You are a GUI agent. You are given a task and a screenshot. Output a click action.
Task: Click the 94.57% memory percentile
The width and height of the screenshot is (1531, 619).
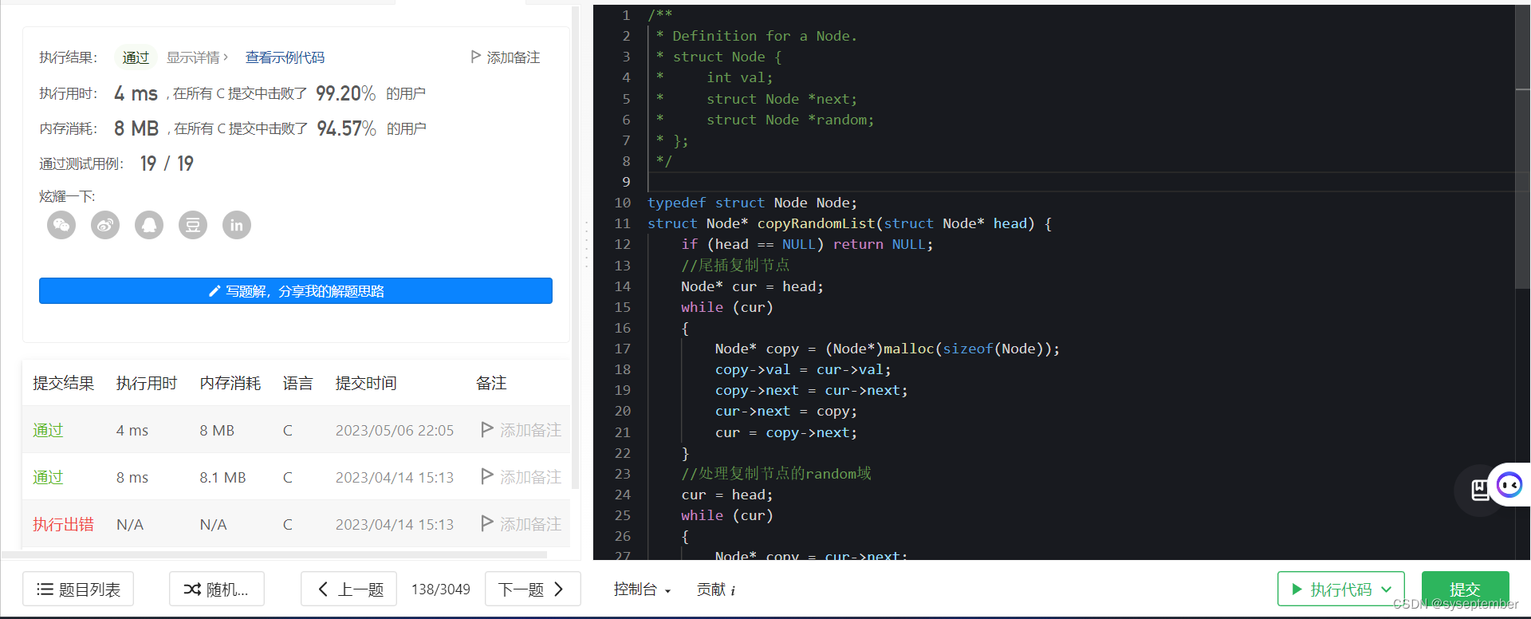[346, 128]
